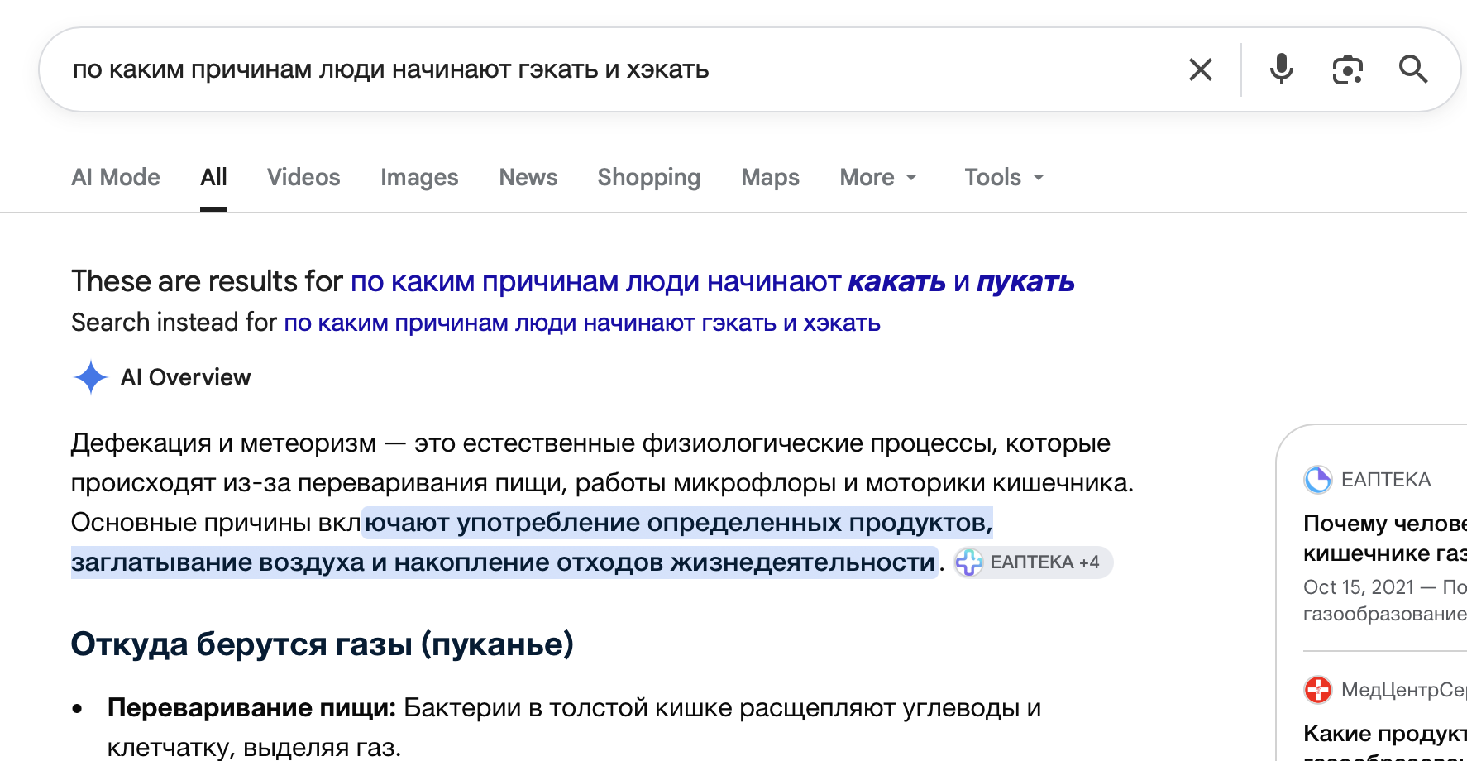Expand the Tools dropdown
The width and height of the screenshot is (1467, 761).
[x=1004, y=177]
